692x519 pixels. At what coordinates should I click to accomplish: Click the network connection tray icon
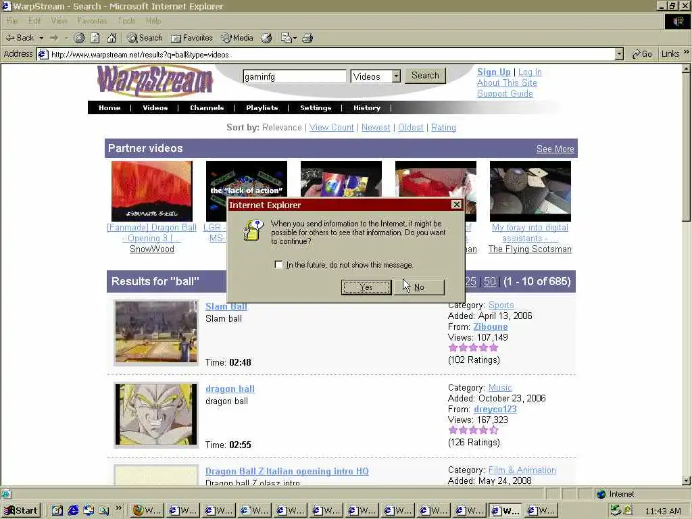(615, 511)
